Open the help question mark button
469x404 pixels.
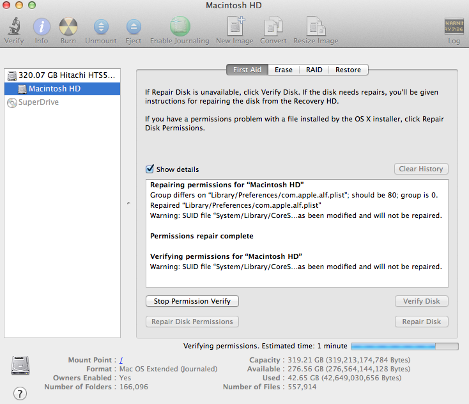point(20,394)
